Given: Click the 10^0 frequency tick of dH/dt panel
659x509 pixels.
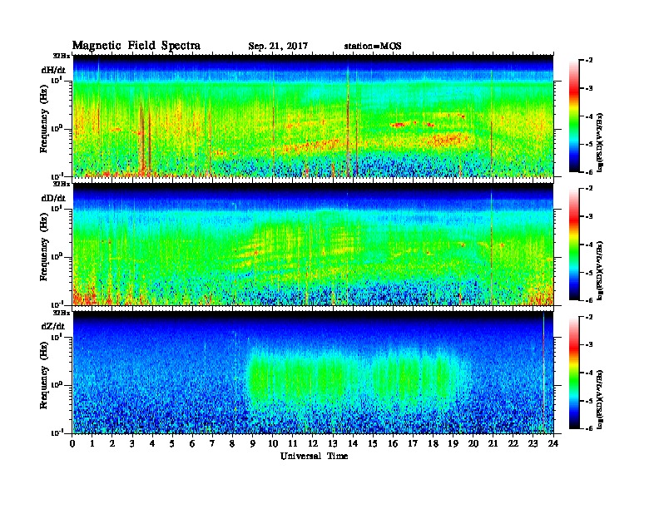Looking at the screenshot, I should [x=56, y=128].
